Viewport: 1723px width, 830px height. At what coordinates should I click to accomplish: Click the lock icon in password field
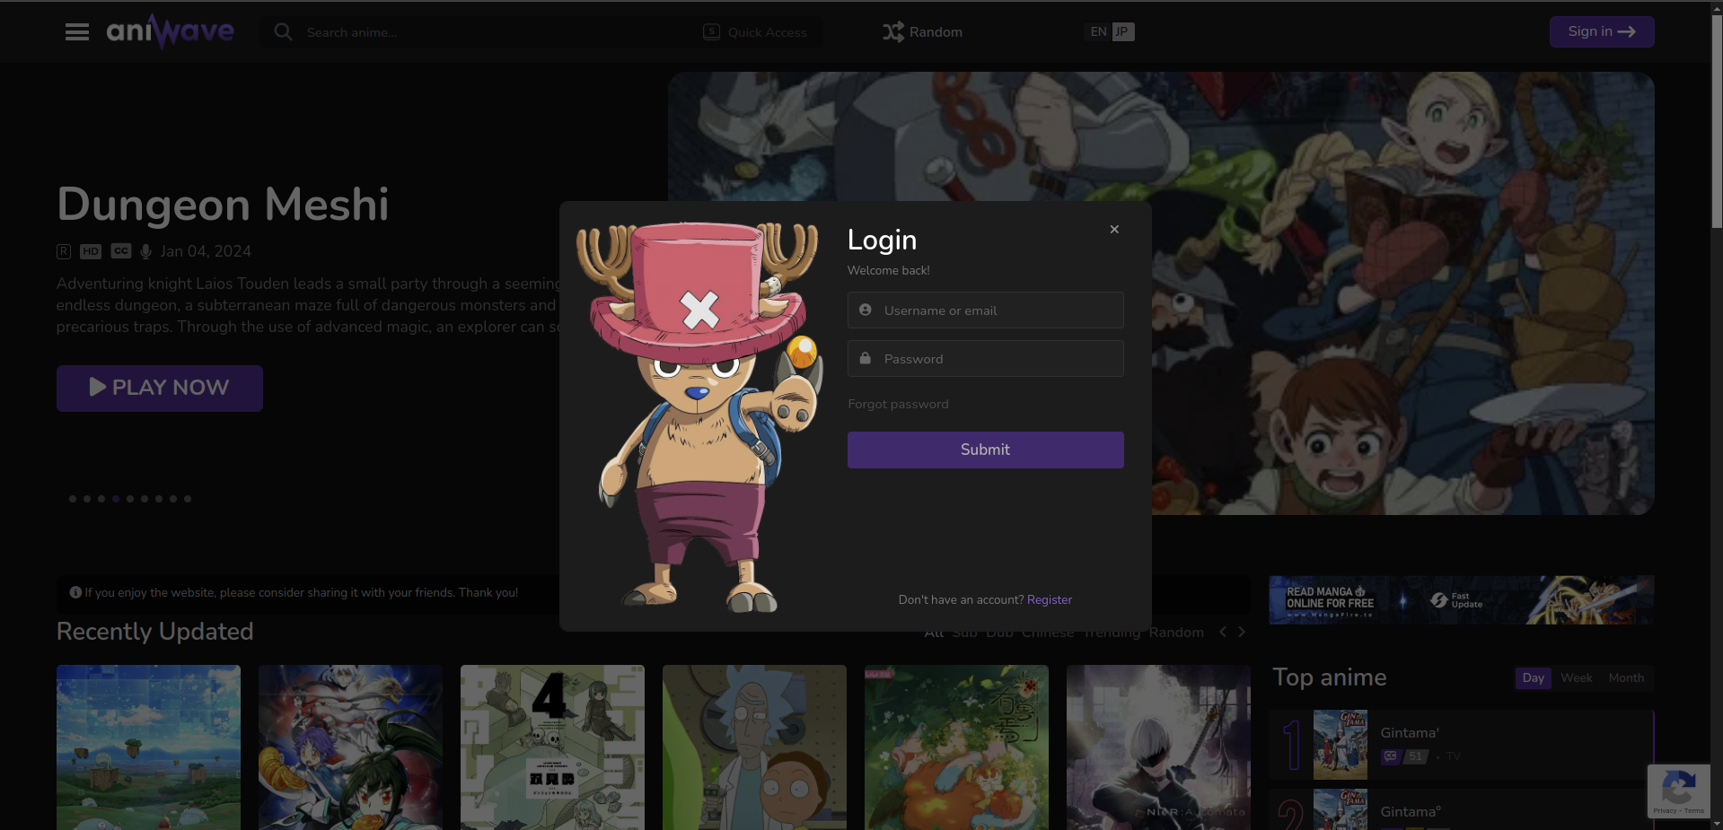(x=866, y=358)
